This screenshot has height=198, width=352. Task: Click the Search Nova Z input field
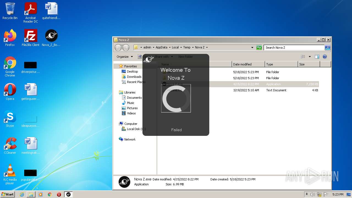294,48
